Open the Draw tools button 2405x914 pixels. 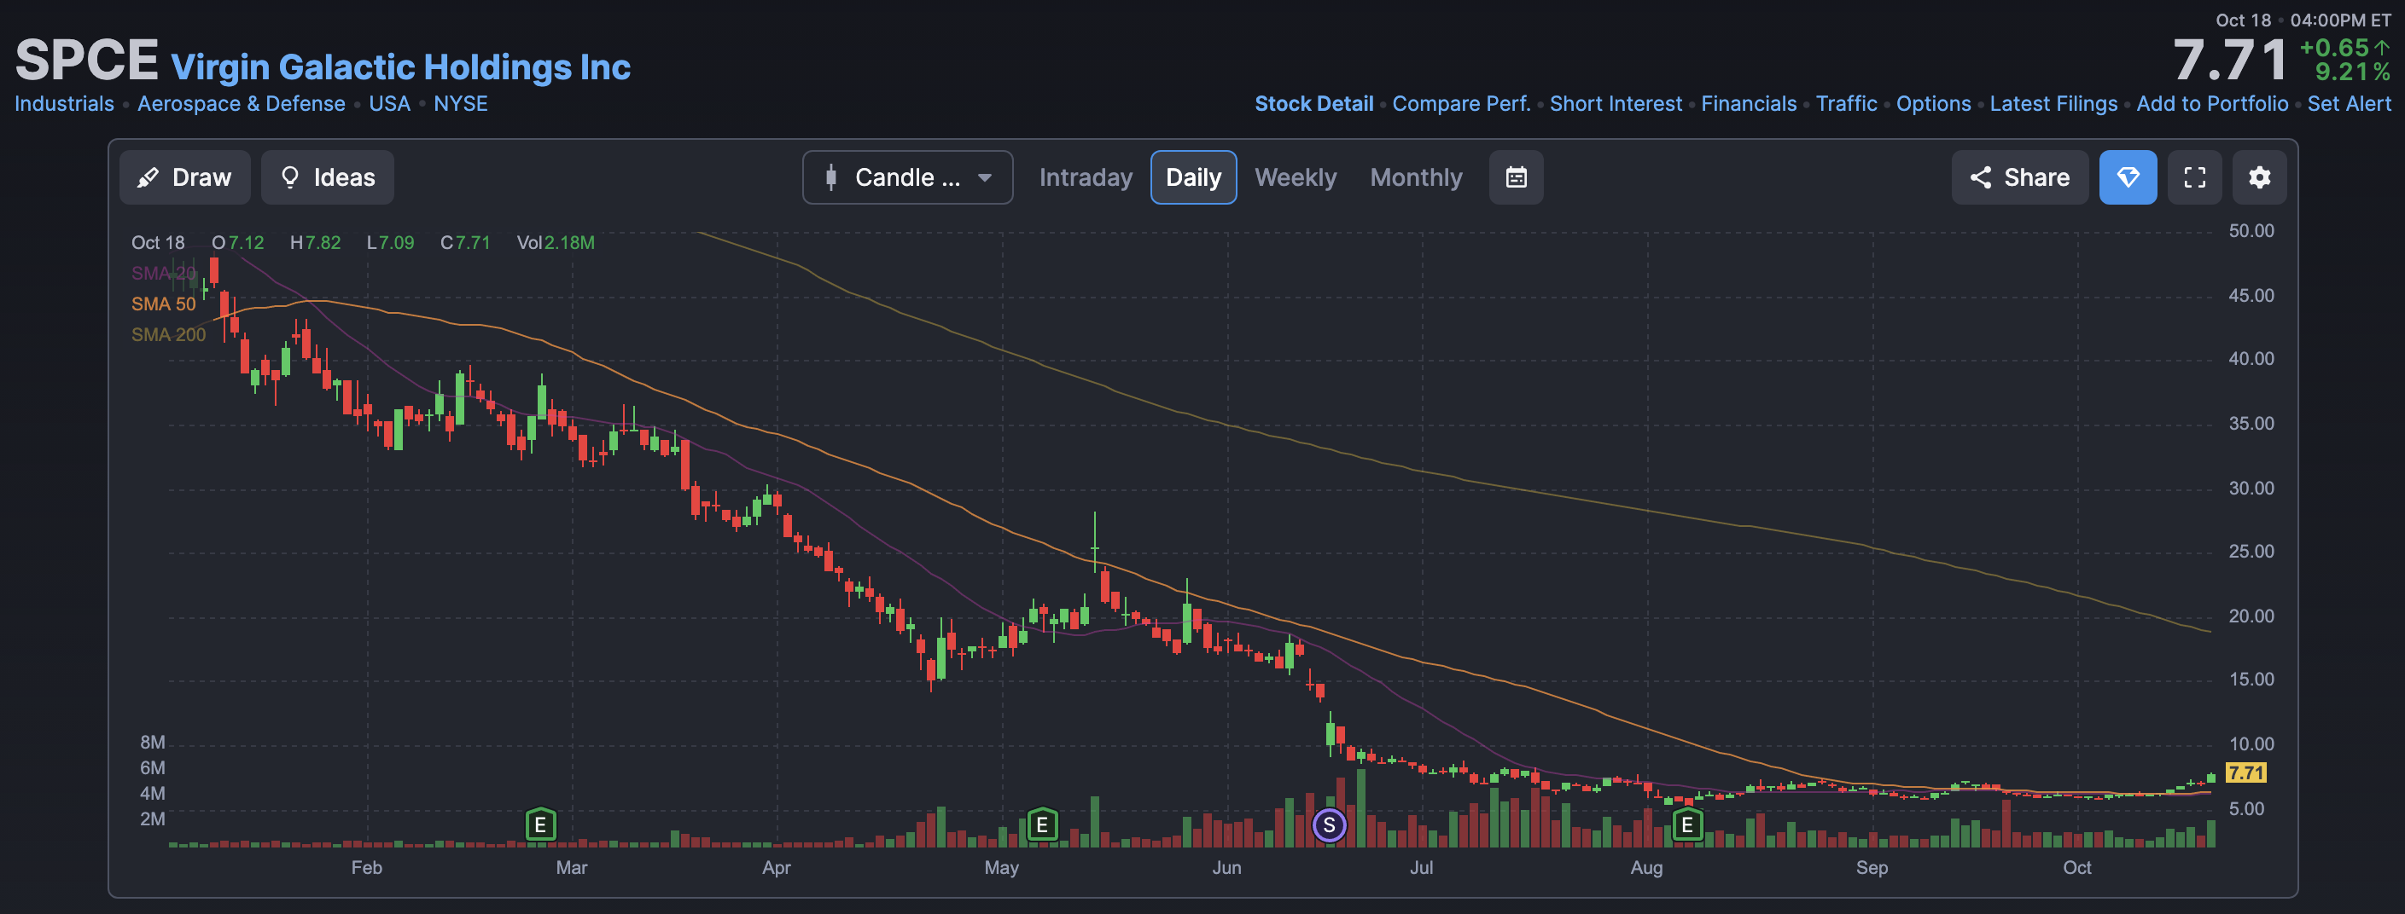(185, 177)
